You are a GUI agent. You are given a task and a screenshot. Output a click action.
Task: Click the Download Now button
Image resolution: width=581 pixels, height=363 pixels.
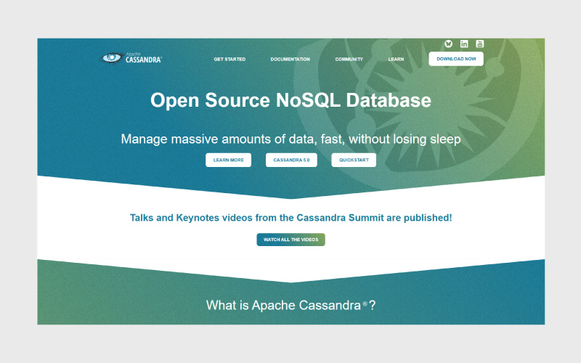tap(456, 59)
